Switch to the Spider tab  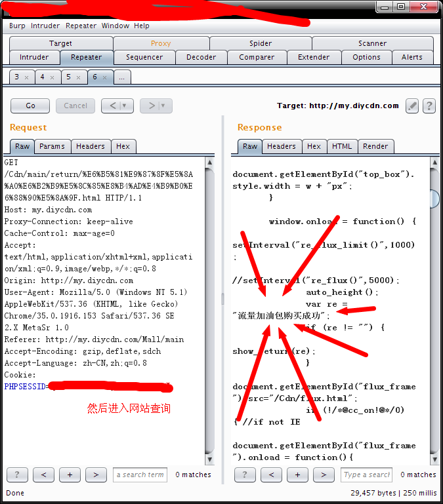pyautogui.click(x=261, y=43)
